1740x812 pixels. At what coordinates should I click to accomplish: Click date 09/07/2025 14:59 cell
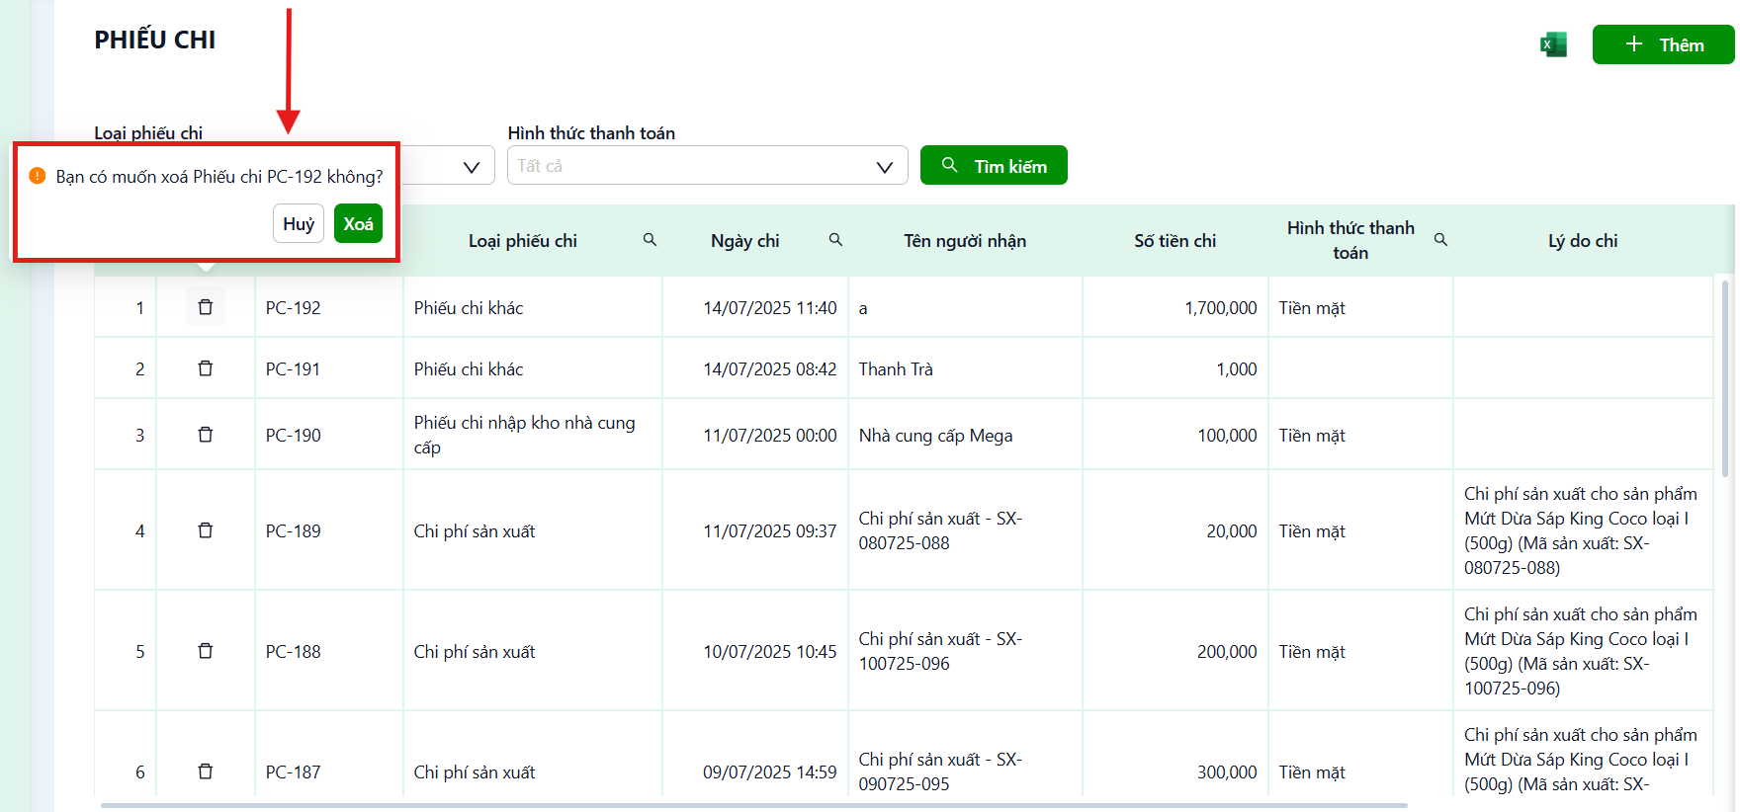point(755,756)
